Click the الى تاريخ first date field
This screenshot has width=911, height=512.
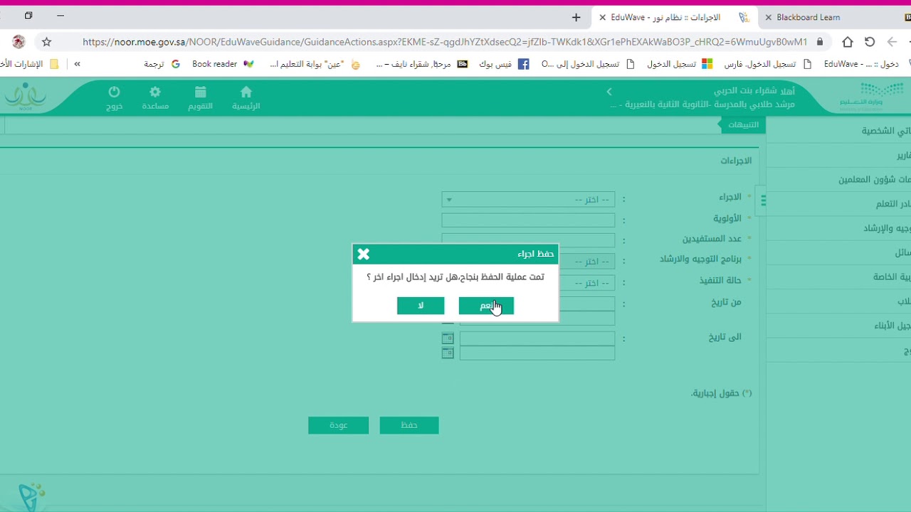(537, 338)
